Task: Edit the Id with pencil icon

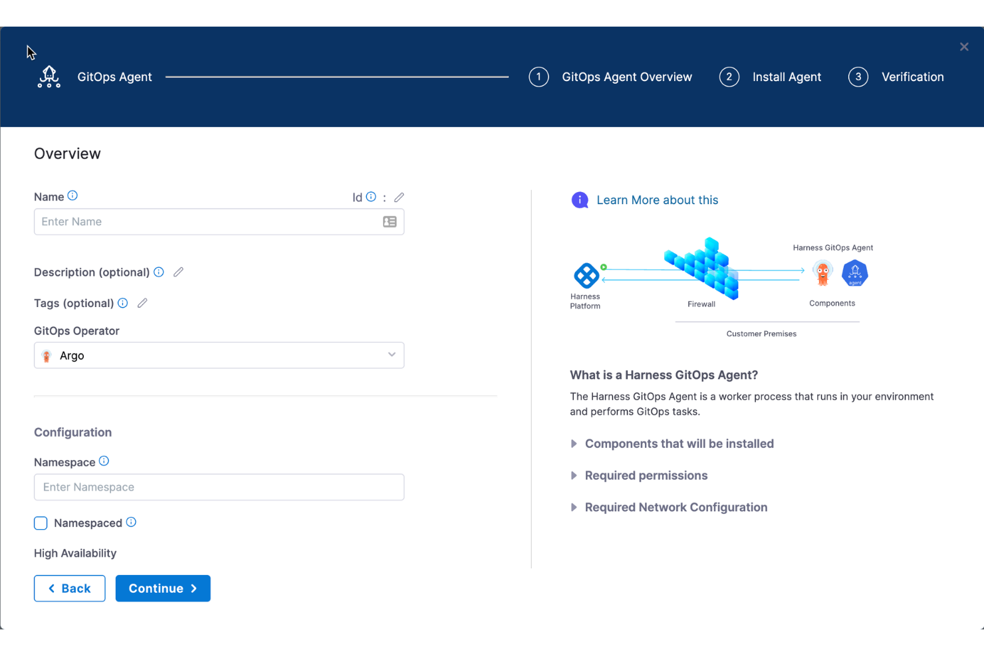Action: point(399,197)
